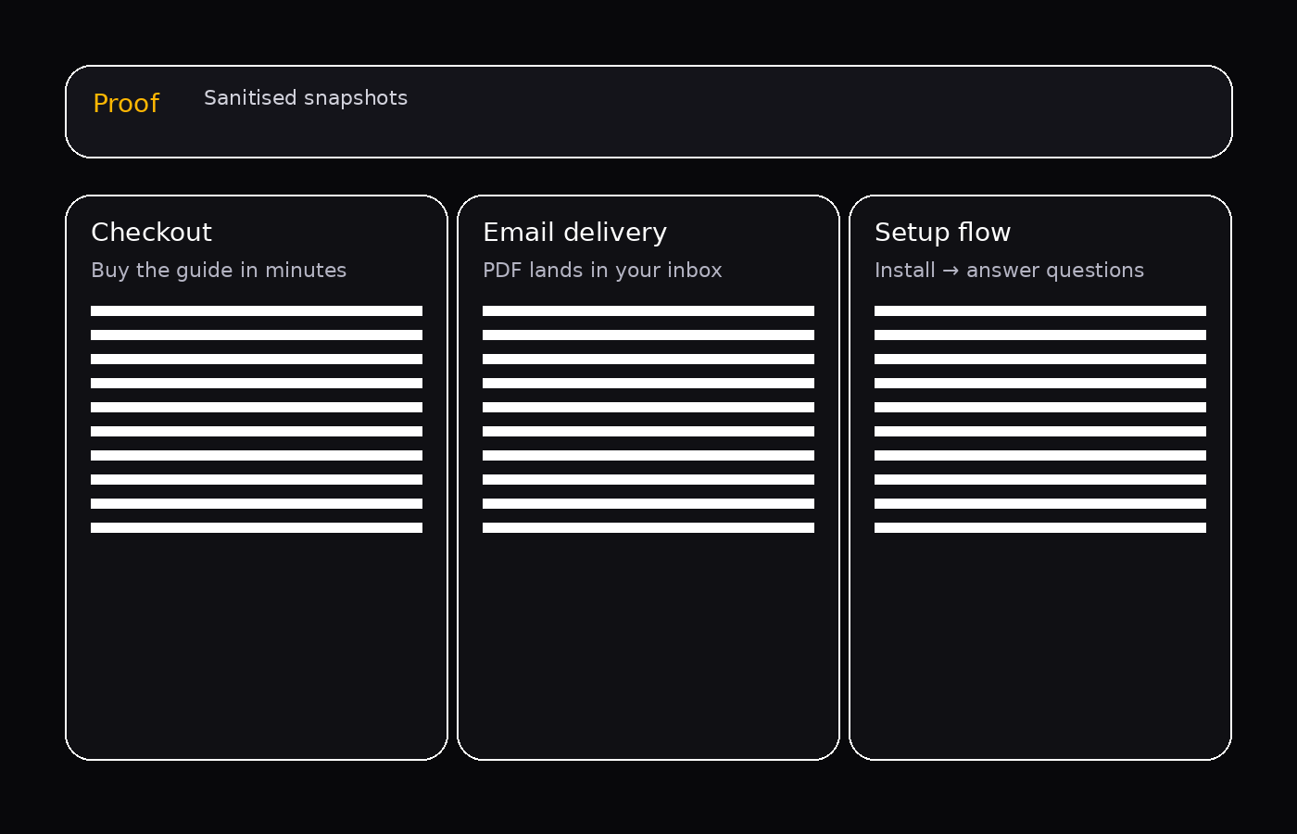Viewport: 1297px width, 834px height.
Task: Click the arrow symbol in Setup flow caption
Action: click(x=951, y=271)
